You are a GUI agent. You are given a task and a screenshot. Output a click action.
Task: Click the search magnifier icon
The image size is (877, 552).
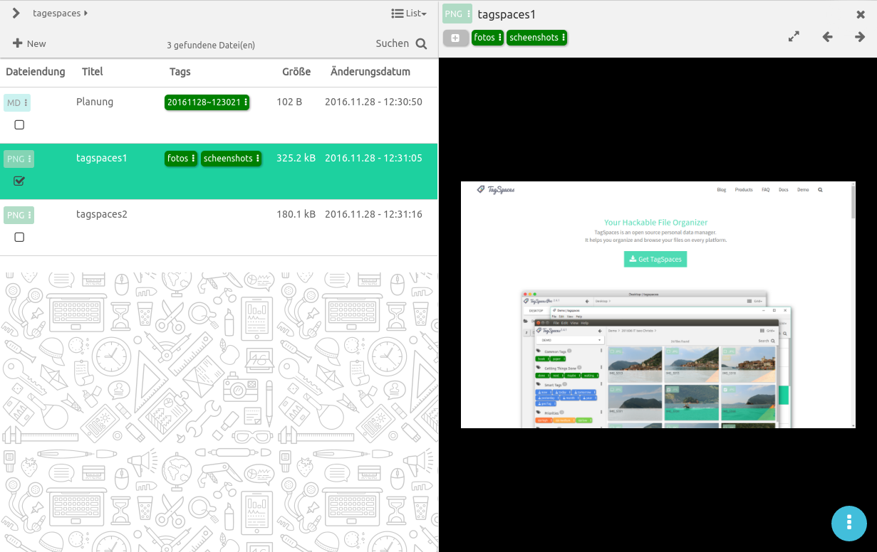pos(421,44)
